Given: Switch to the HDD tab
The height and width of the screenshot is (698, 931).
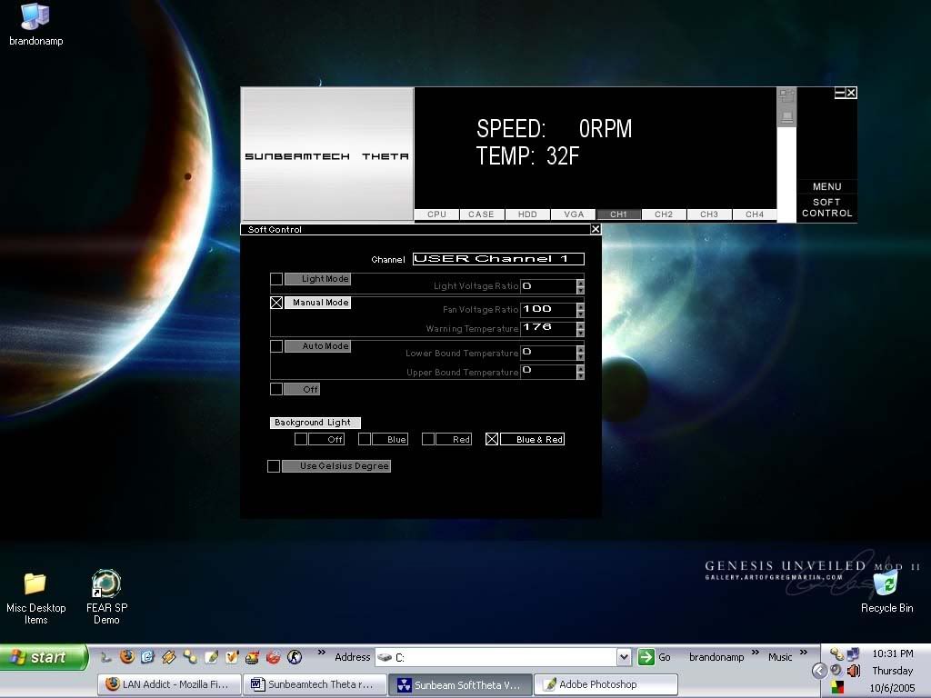Looking at the screenshot, I should 527,214.
